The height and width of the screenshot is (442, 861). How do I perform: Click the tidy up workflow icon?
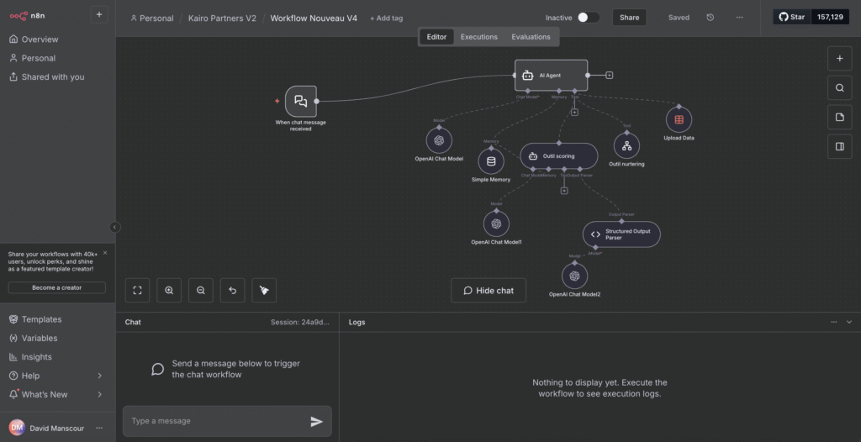tap(264, 290)
